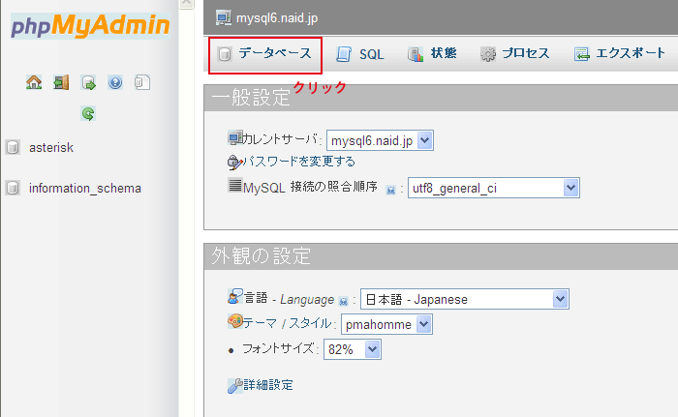Expand the utf8_general_ci collation dropdown
Image resolution: width=678 pixels, height=417 pixels.
[x=493, y=187]
